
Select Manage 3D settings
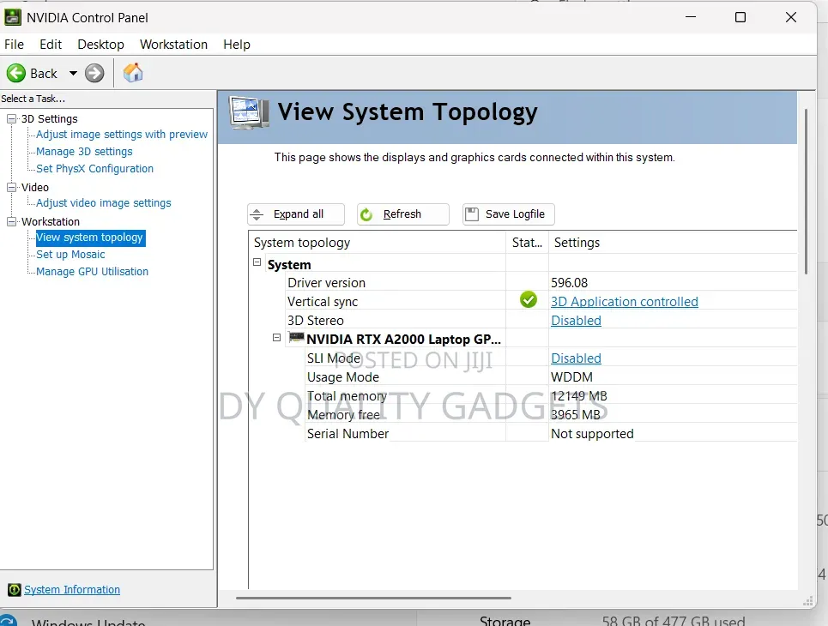point(84,152)
